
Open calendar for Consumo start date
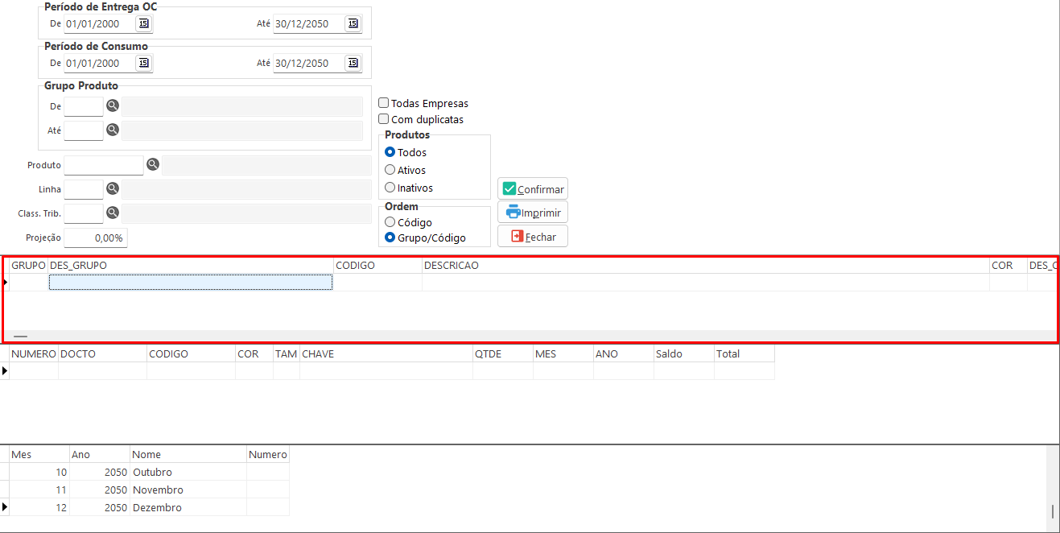tap(143, 63)
